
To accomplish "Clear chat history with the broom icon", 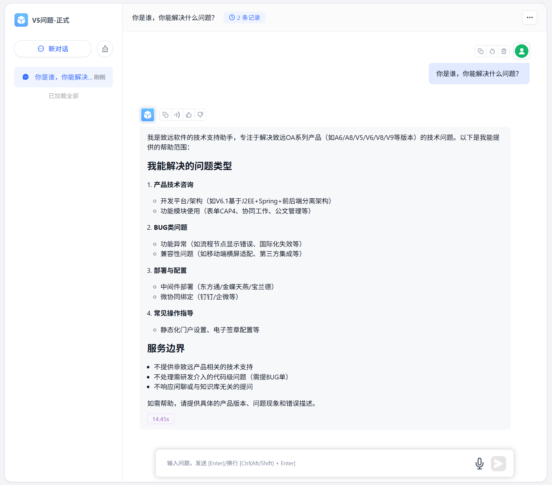I will [105, 49].
